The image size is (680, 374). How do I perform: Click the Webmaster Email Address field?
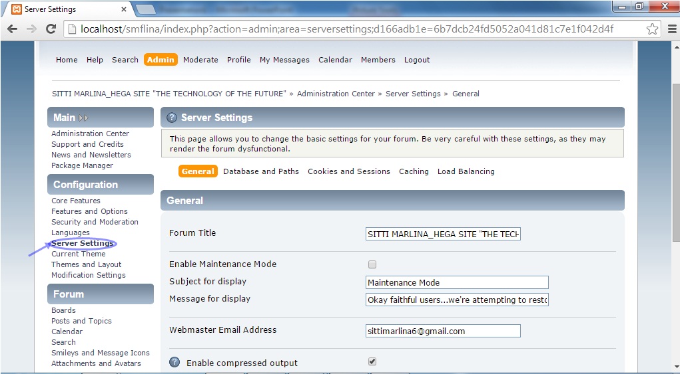[442, 331]
